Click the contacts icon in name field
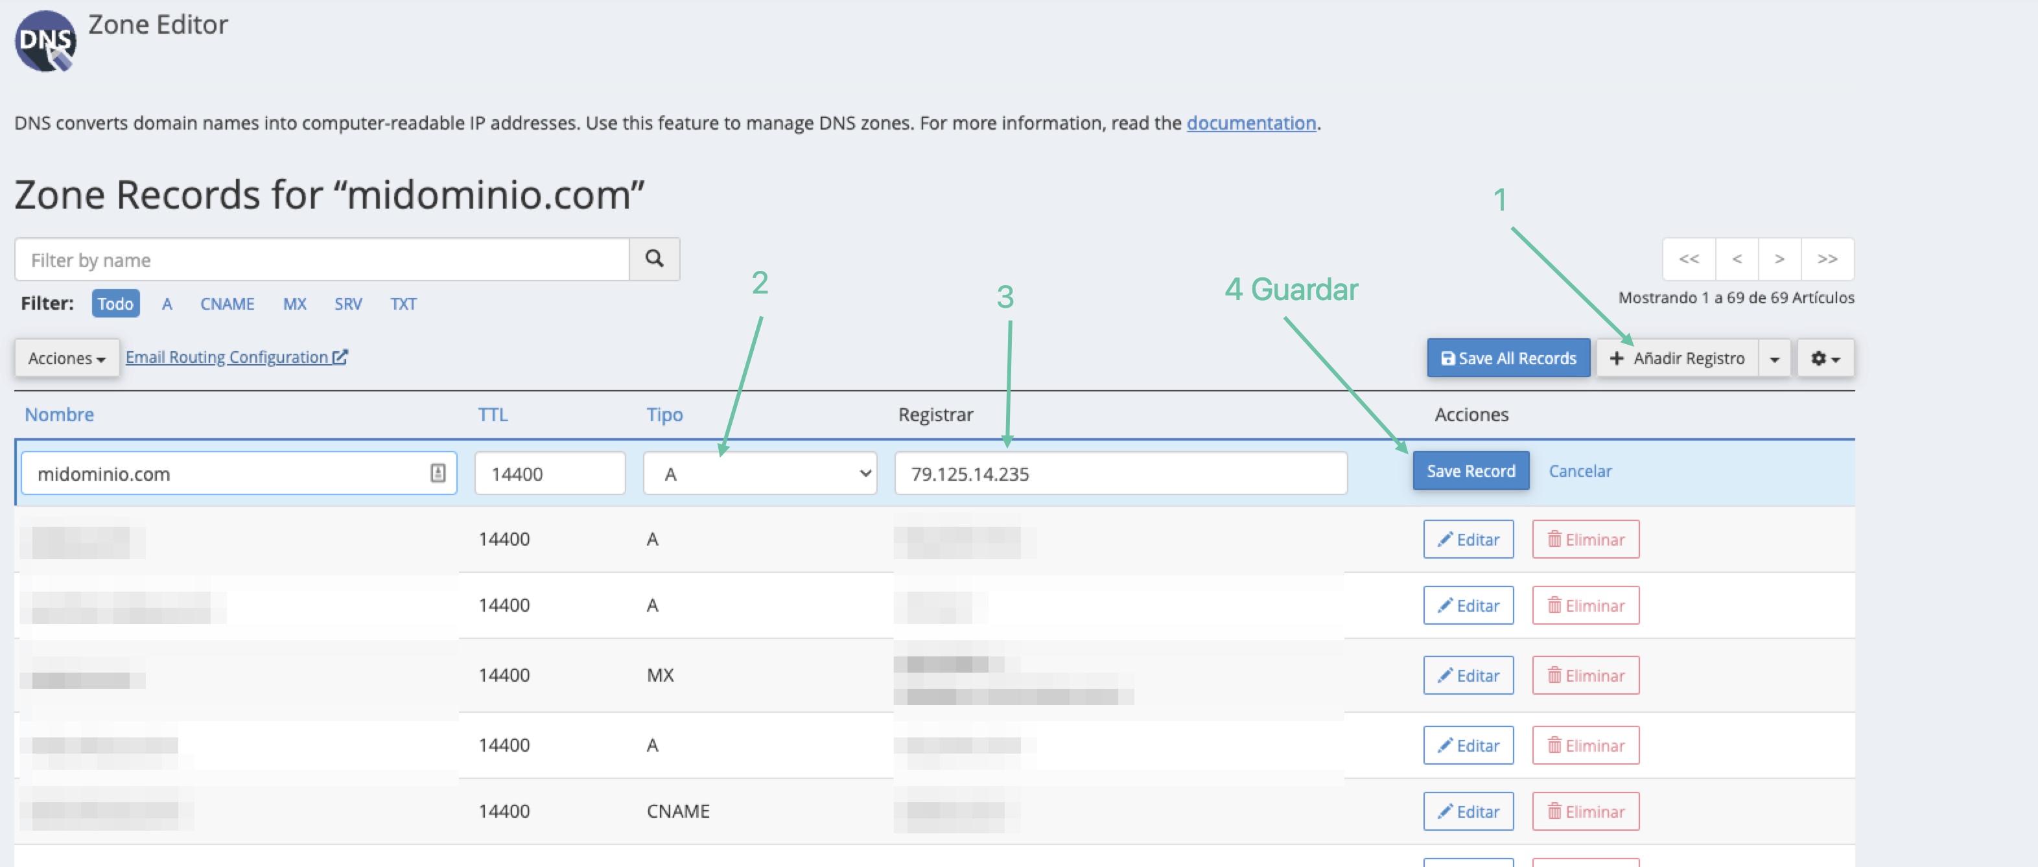The height and width of the screenshot is (867, 2038). pyautogui.click(x=438, y=473)
